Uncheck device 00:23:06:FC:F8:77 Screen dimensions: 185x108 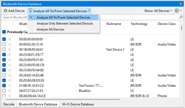tap(4, 55)
